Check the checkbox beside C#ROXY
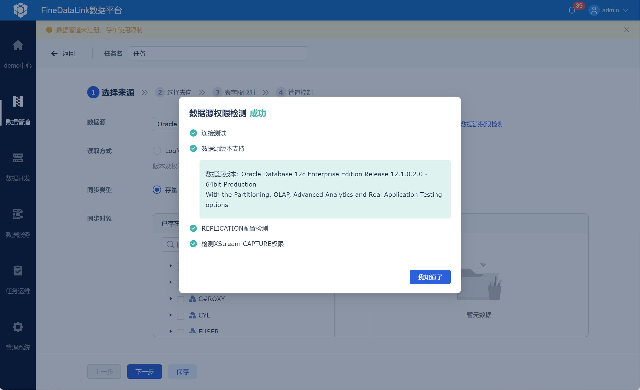This screenshot has height=390, width=640. pyautogui.click(x=181, y=299)
